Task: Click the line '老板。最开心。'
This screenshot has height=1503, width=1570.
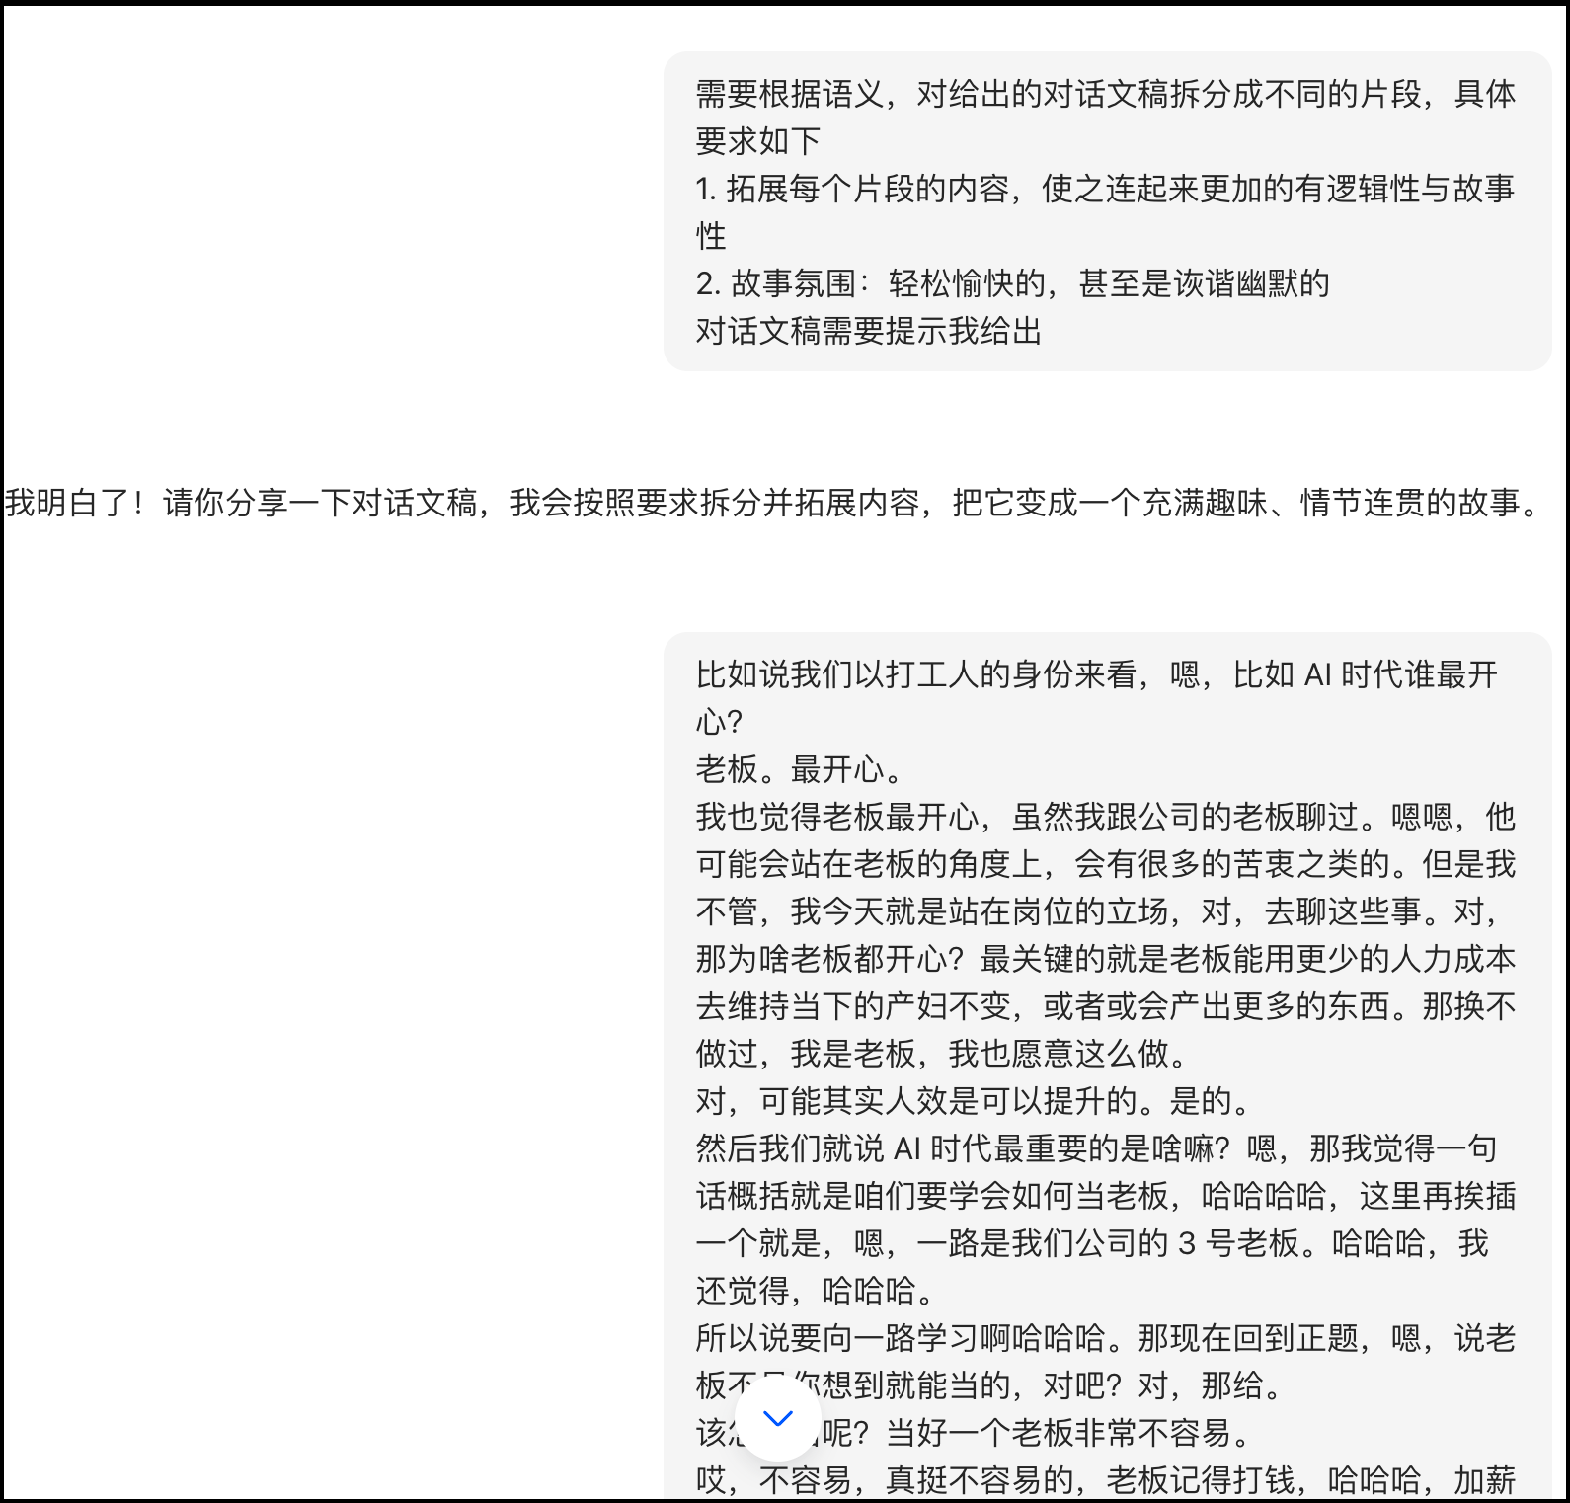Action: pyautogui.click(x=800, y=769)
